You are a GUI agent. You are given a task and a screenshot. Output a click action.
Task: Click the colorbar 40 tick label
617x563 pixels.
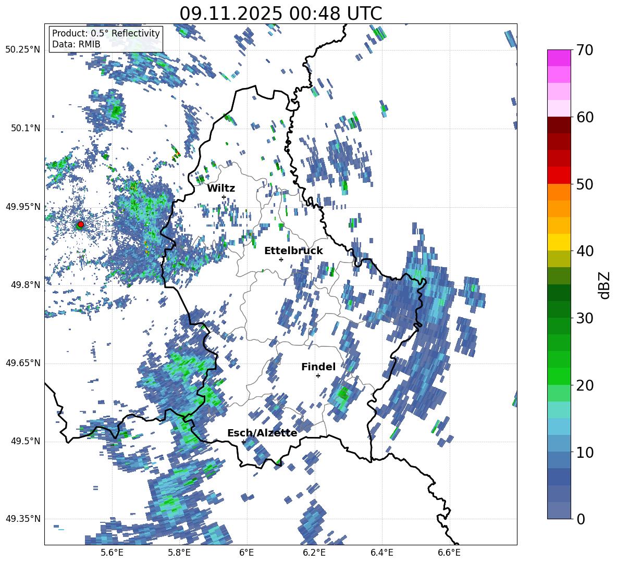(x=585, y=251)
